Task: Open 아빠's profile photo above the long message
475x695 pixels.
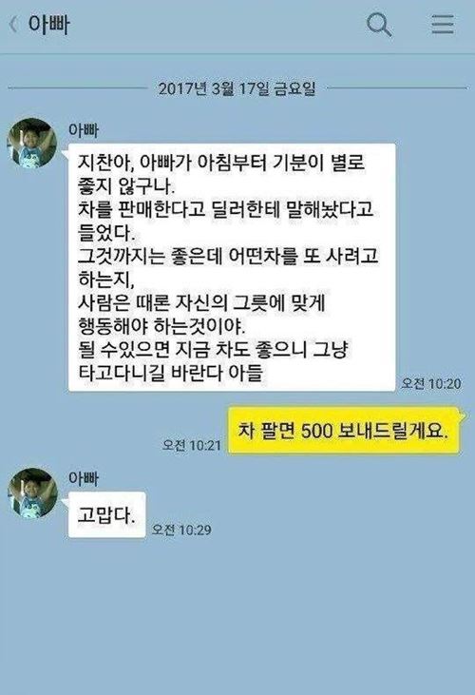Action: [32, 143]
